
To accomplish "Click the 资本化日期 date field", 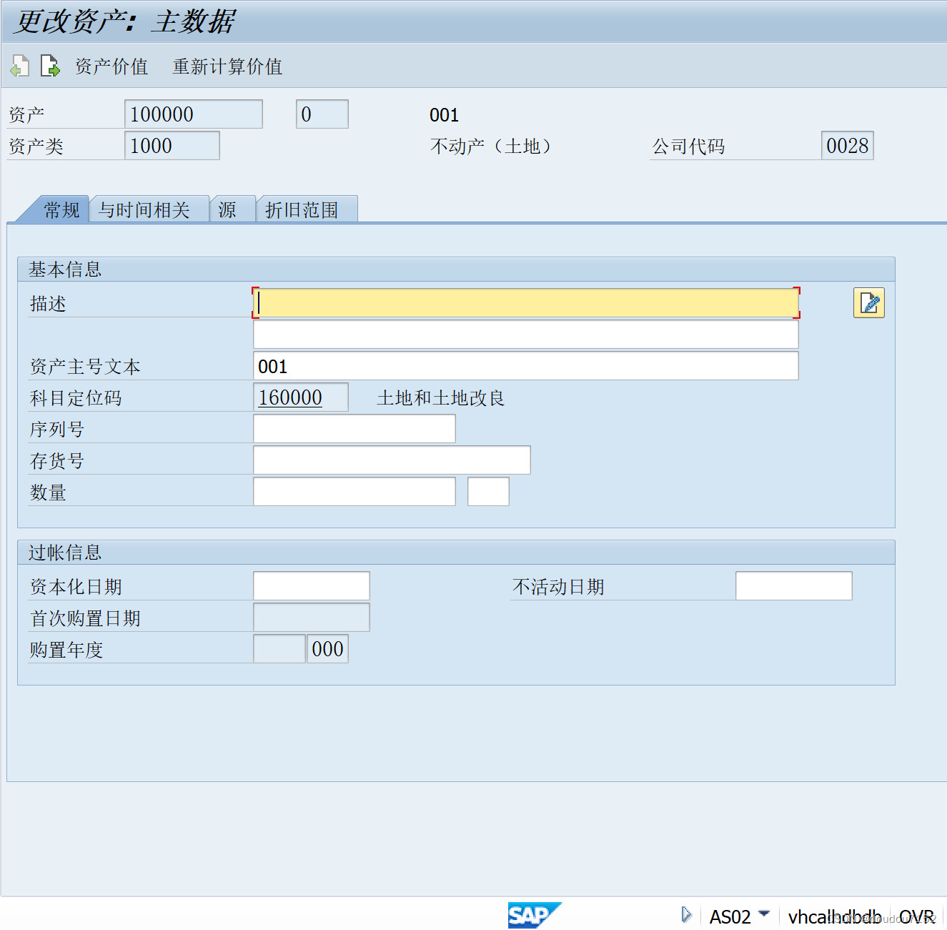I will click(312, 586).
